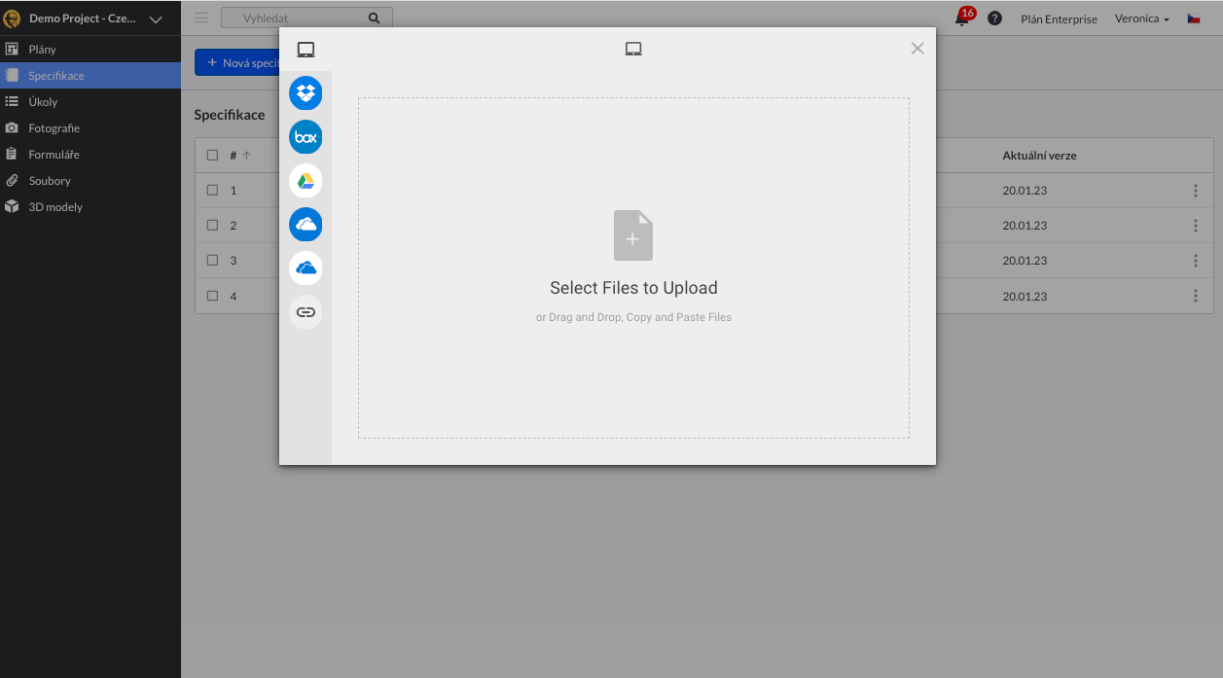The width and height of the screenshot is (1223, 678).
Task: Close the file upload dialog
Action: (x=917, y=49)
